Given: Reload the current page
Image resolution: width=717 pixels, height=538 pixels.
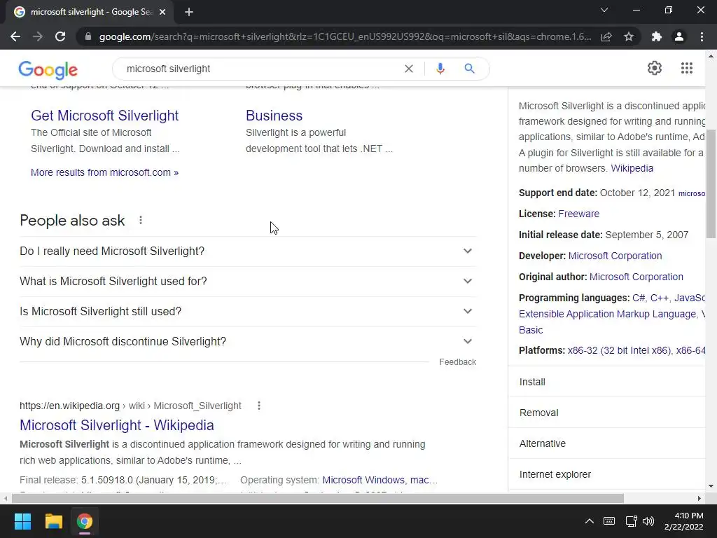Looking at the screenshot, I should click(x=60, y=36).
